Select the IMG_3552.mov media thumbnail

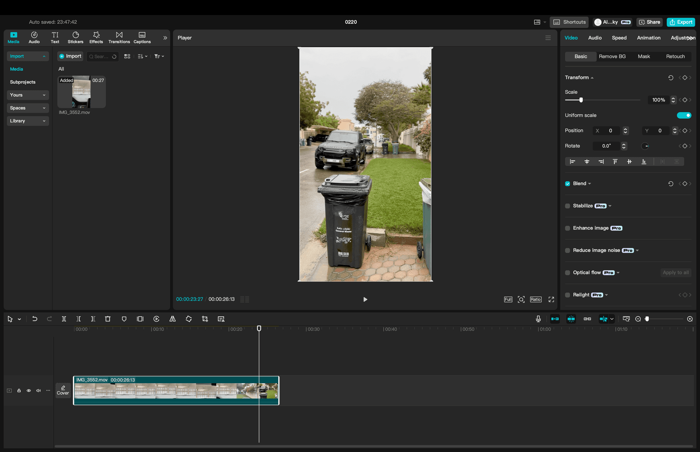[x=81, y=92]
